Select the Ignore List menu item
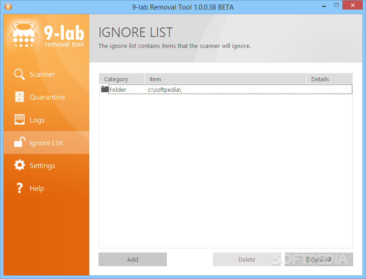Viewport: 366px width, 279px height. tap(46, 142)
